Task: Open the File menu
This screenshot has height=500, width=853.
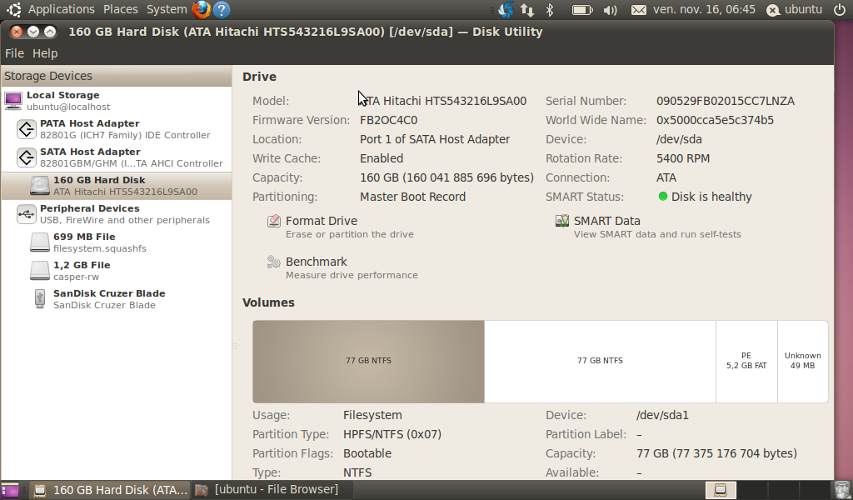Action: [x=14, y=53]
